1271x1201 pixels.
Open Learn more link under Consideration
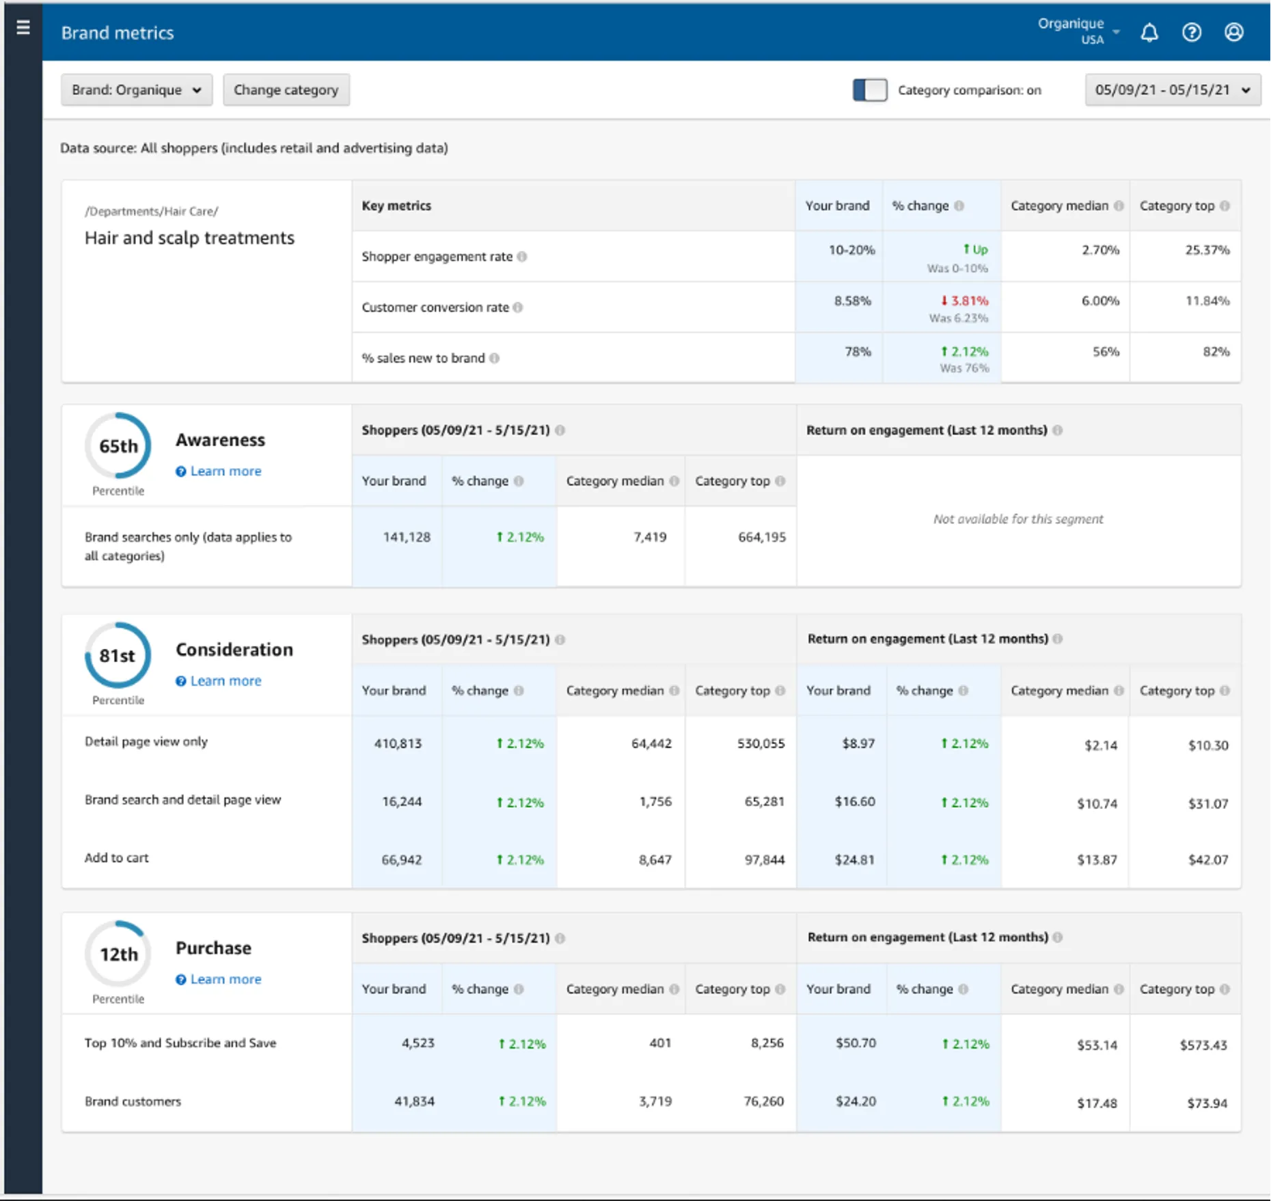225,681
